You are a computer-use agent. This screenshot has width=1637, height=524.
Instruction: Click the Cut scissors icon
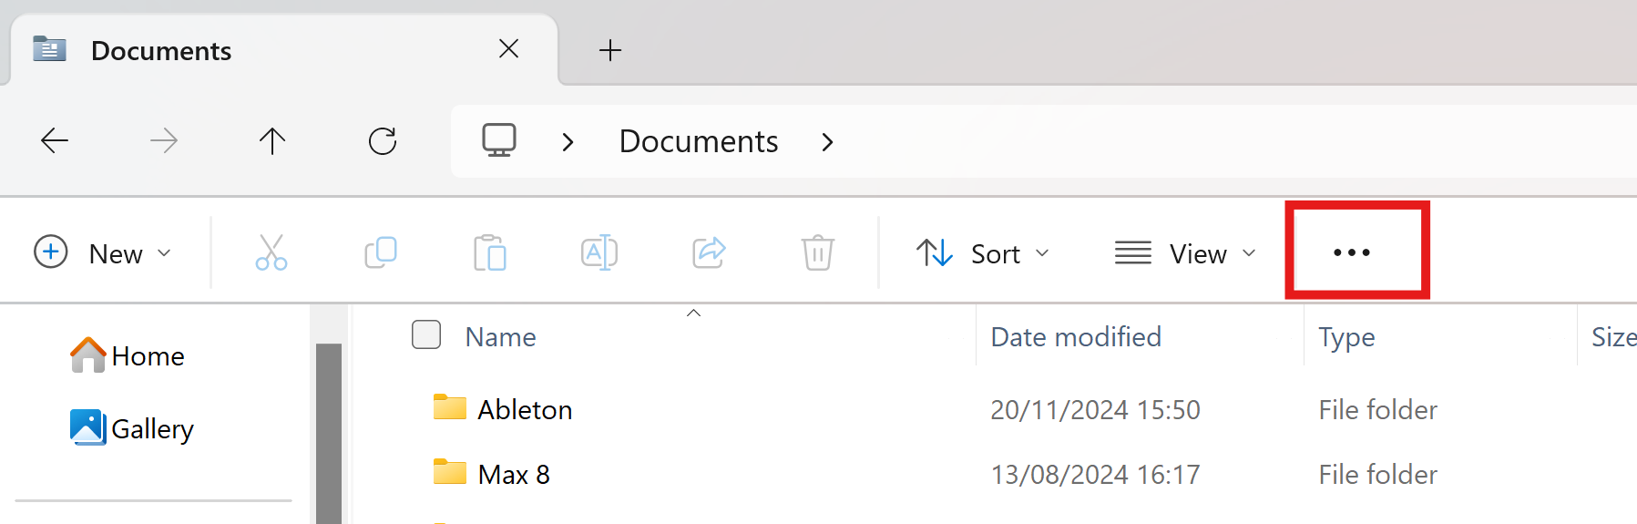[x=271, y=252]
